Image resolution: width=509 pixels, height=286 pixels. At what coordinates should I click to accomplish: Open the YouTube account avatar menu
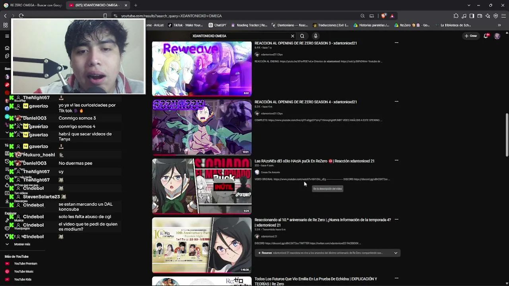(497, 36)
